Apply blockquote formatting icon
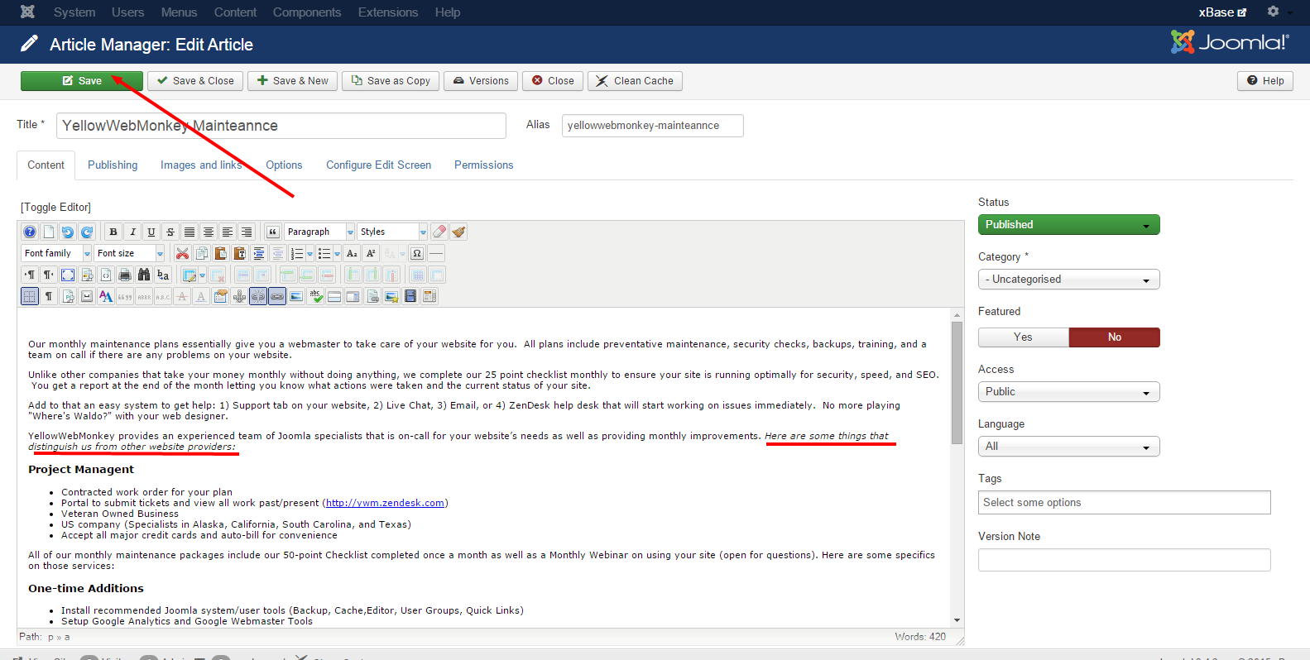 click(272, 232)
